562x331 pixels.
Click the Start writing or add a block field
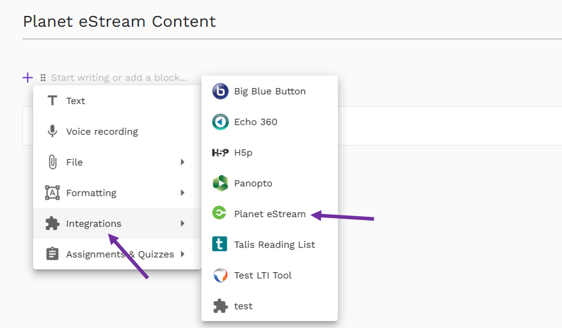[x=119, y=77]
